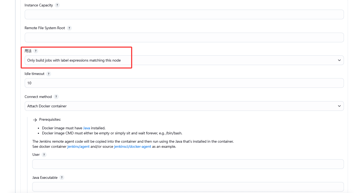Image resolution: width=363 pixels, height=193 pixels.
Task: Show help for Idle timeout
Action: click(x=49, y=74)
